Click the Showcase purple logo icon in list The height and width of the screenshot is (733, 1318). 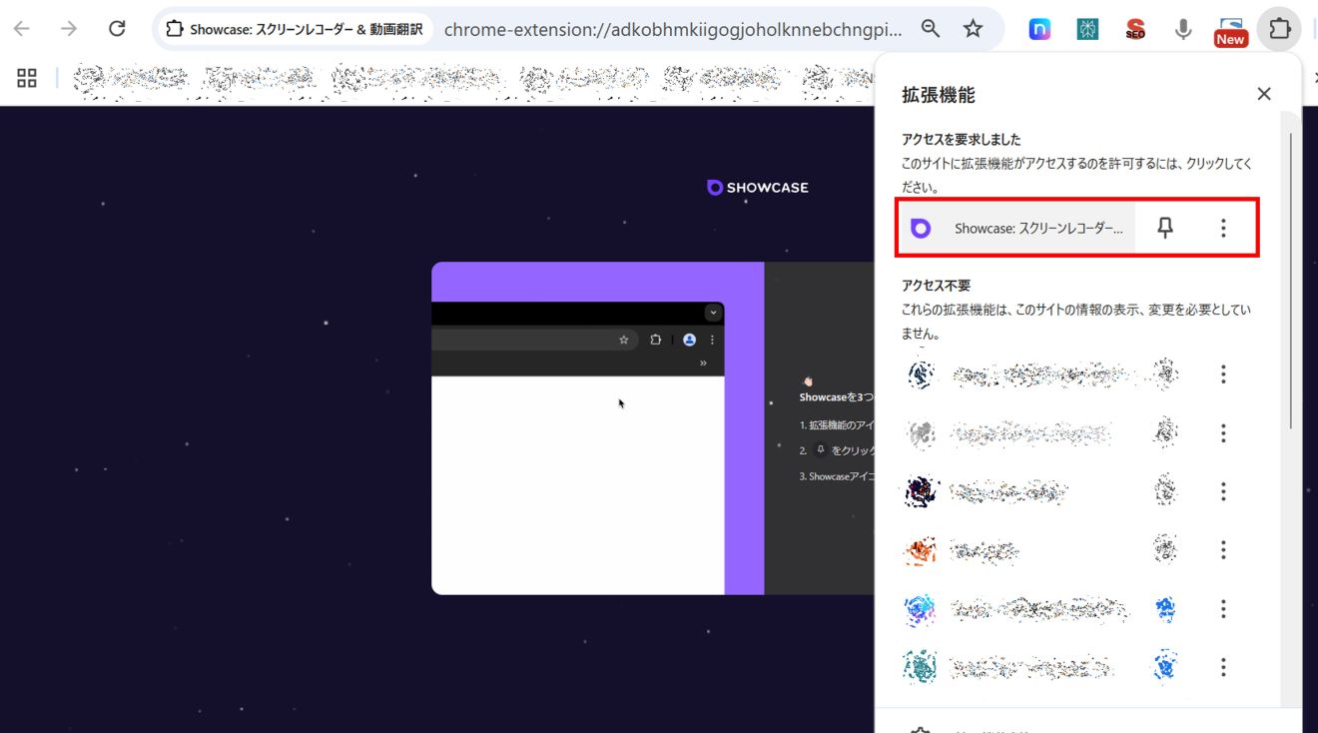click(x=921, y=228)
